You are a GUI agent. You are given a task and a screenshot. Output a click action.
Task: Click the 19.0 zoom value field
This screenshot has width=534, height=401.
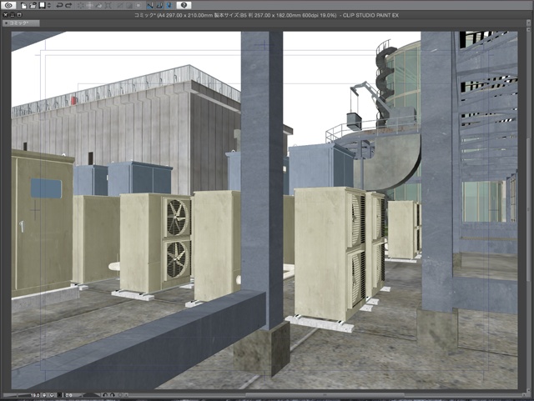[35, 395]
